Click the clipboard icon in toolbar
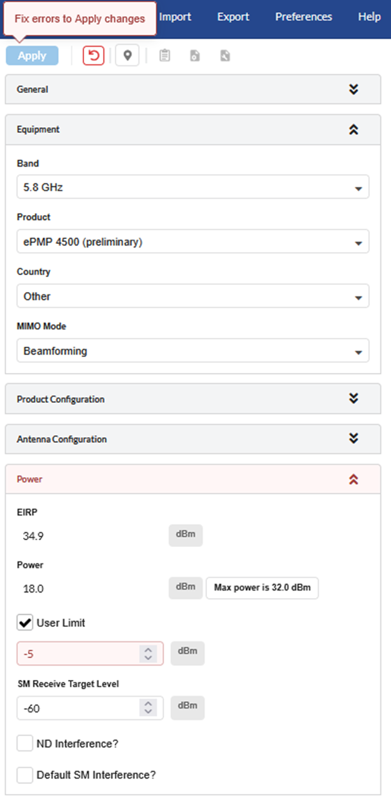The image size is (391, 804). tap(165, 56)
